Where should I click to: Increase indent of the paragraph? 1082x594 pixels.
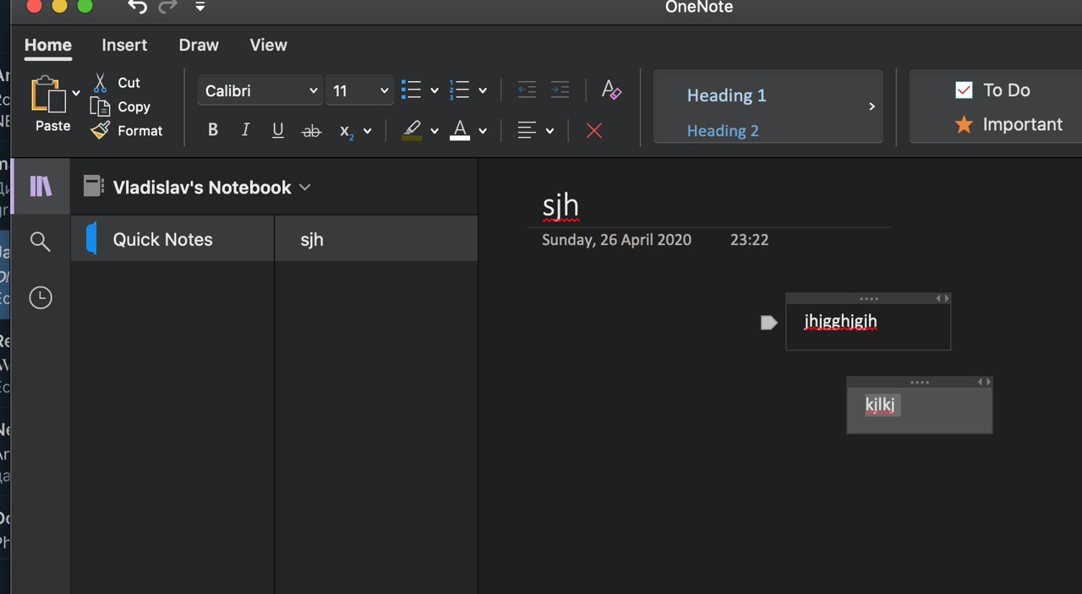coord(560,90)
